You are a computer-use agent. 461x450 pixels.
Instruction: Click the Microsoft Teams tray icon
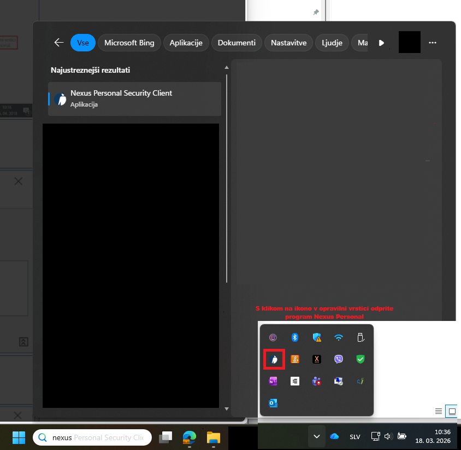(317, 381)
